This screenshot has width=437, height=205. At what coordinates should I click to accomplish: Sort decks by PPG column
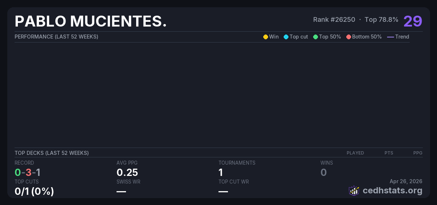point(418,153)
